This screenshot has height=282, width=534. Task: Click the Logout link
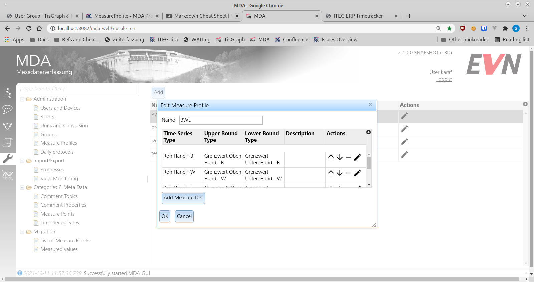coord(444,79)
